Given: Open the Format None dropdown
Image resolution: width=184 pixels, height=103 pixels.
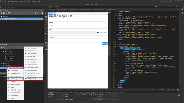Looking at the screenshot, I should point(70,94).
